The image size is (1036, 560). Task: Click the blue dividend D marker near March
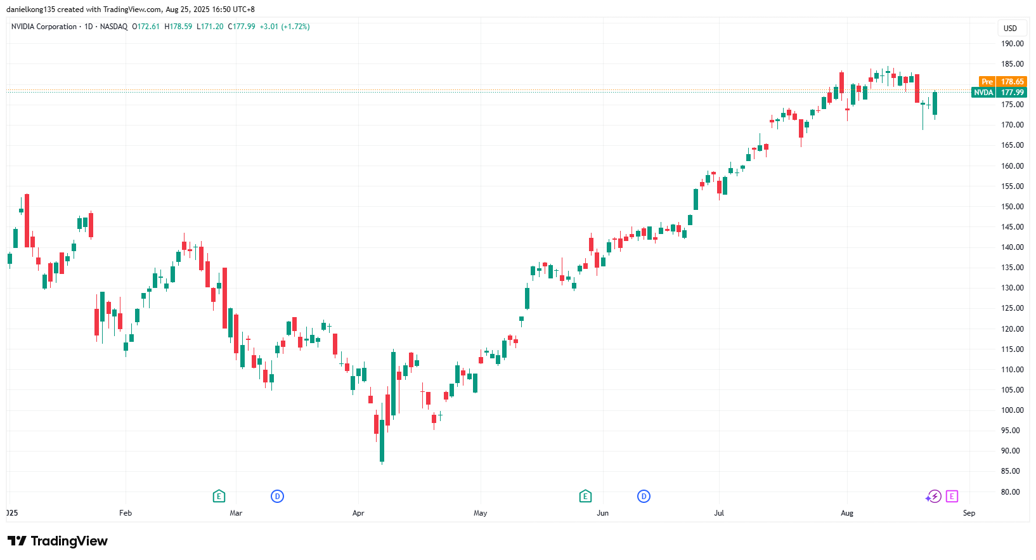click(x=277, y=496)
